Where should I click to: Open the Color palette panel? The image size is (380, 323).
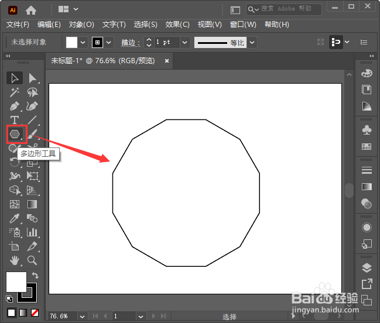pos(367,73)
